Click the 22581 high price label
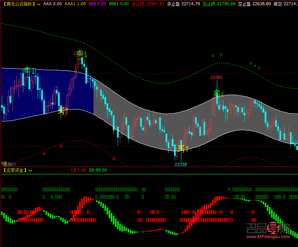This screenshot has height=247, width=298. 216,78
